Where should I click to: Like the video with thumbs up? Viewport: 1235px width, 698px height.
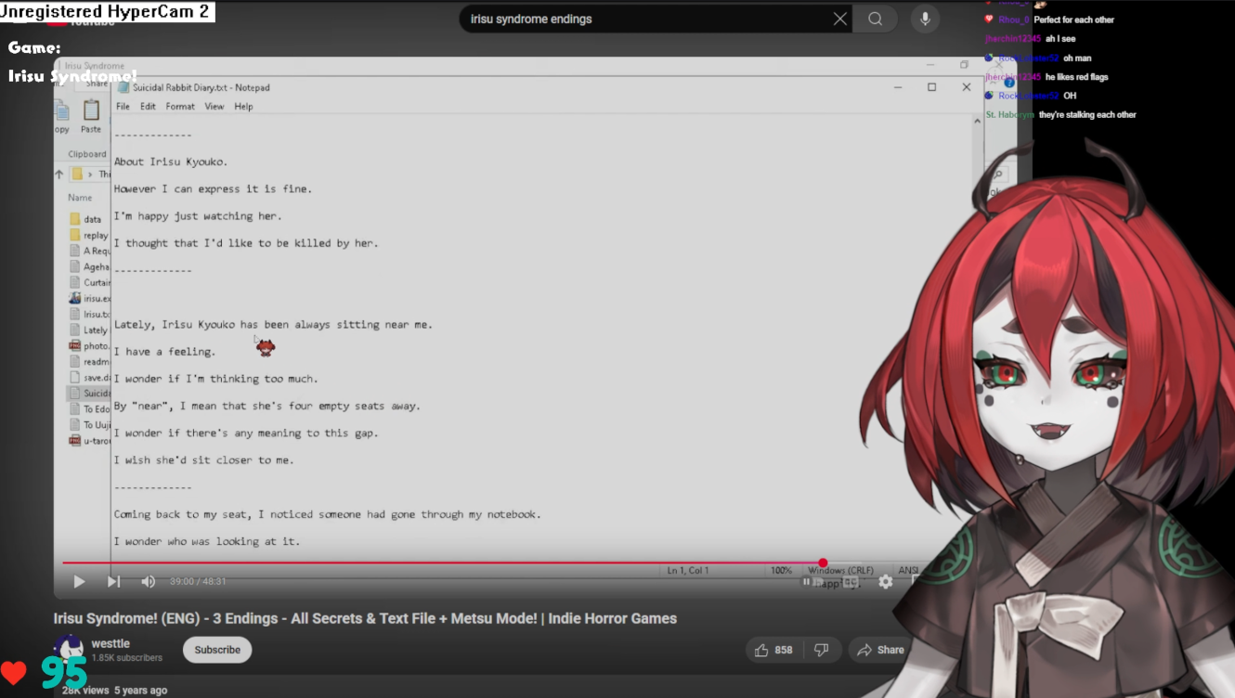coord(774,650)
